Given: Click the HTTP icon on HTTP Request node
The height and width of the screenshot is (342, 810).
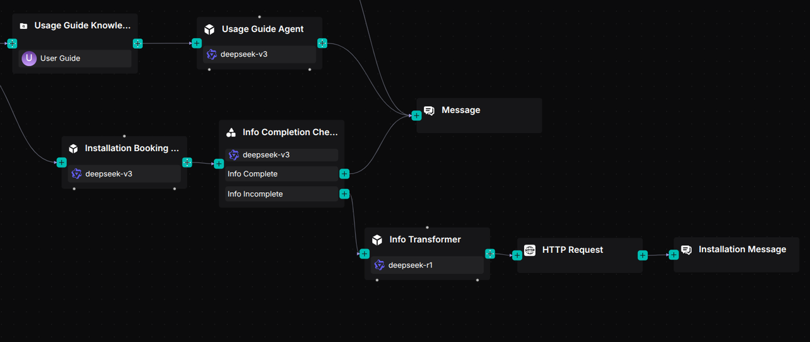Looking at the screenshot, I should (530, 250).
